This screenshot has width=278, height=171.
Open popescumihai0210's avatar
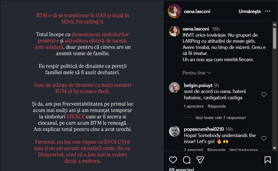pyautogui.click(x=174, y=132)
